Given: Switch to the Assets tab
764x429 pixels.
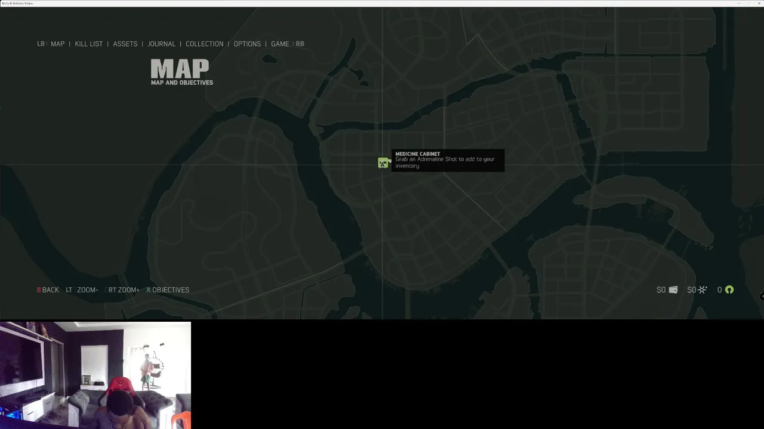Looking at the screenshot, I should click(125, 44).
